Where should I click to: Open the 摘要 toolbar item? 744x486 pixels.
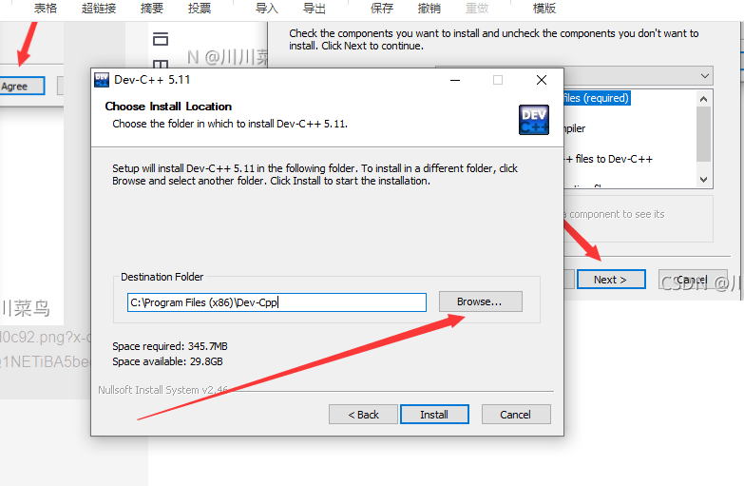(x=152, y=8)
